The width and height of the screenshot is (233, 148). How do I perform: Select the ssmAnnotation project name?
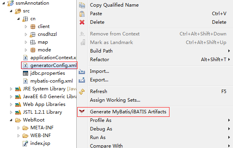(x=32, y=3)
